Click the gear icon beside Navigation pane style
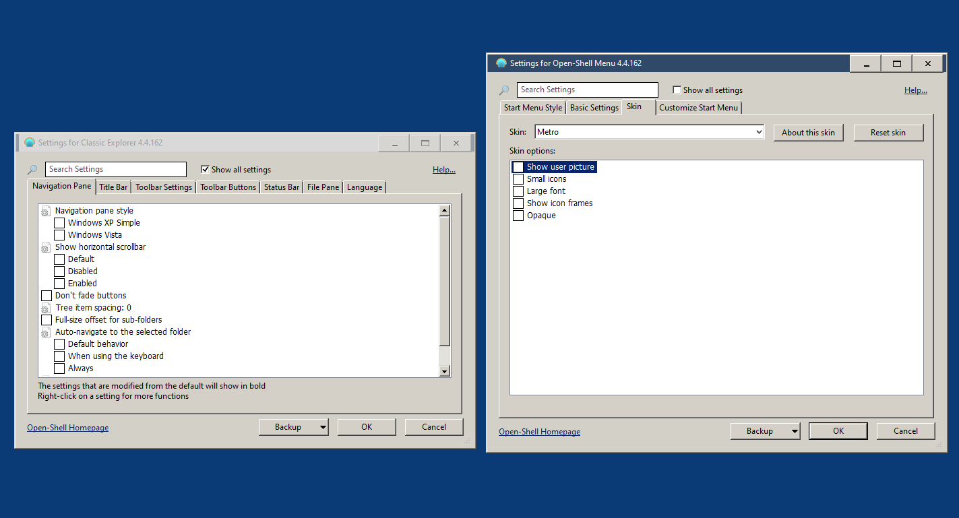 [x=45, y=211]
